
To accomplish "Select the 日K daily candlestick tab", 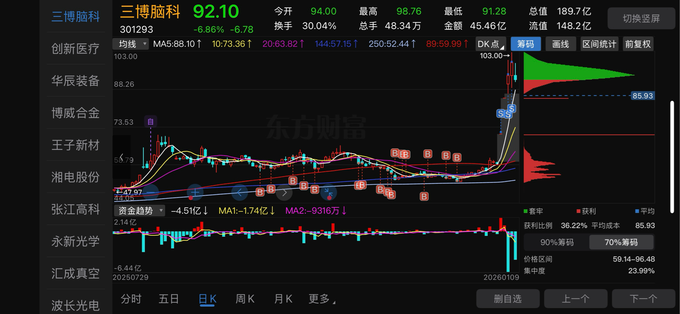I will pyautogui.click(x=207, y=299).
